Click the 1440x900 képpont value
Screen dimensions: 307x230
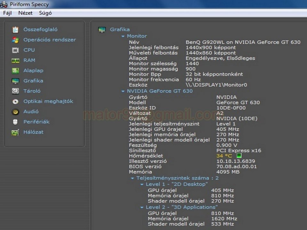[211, 48]
